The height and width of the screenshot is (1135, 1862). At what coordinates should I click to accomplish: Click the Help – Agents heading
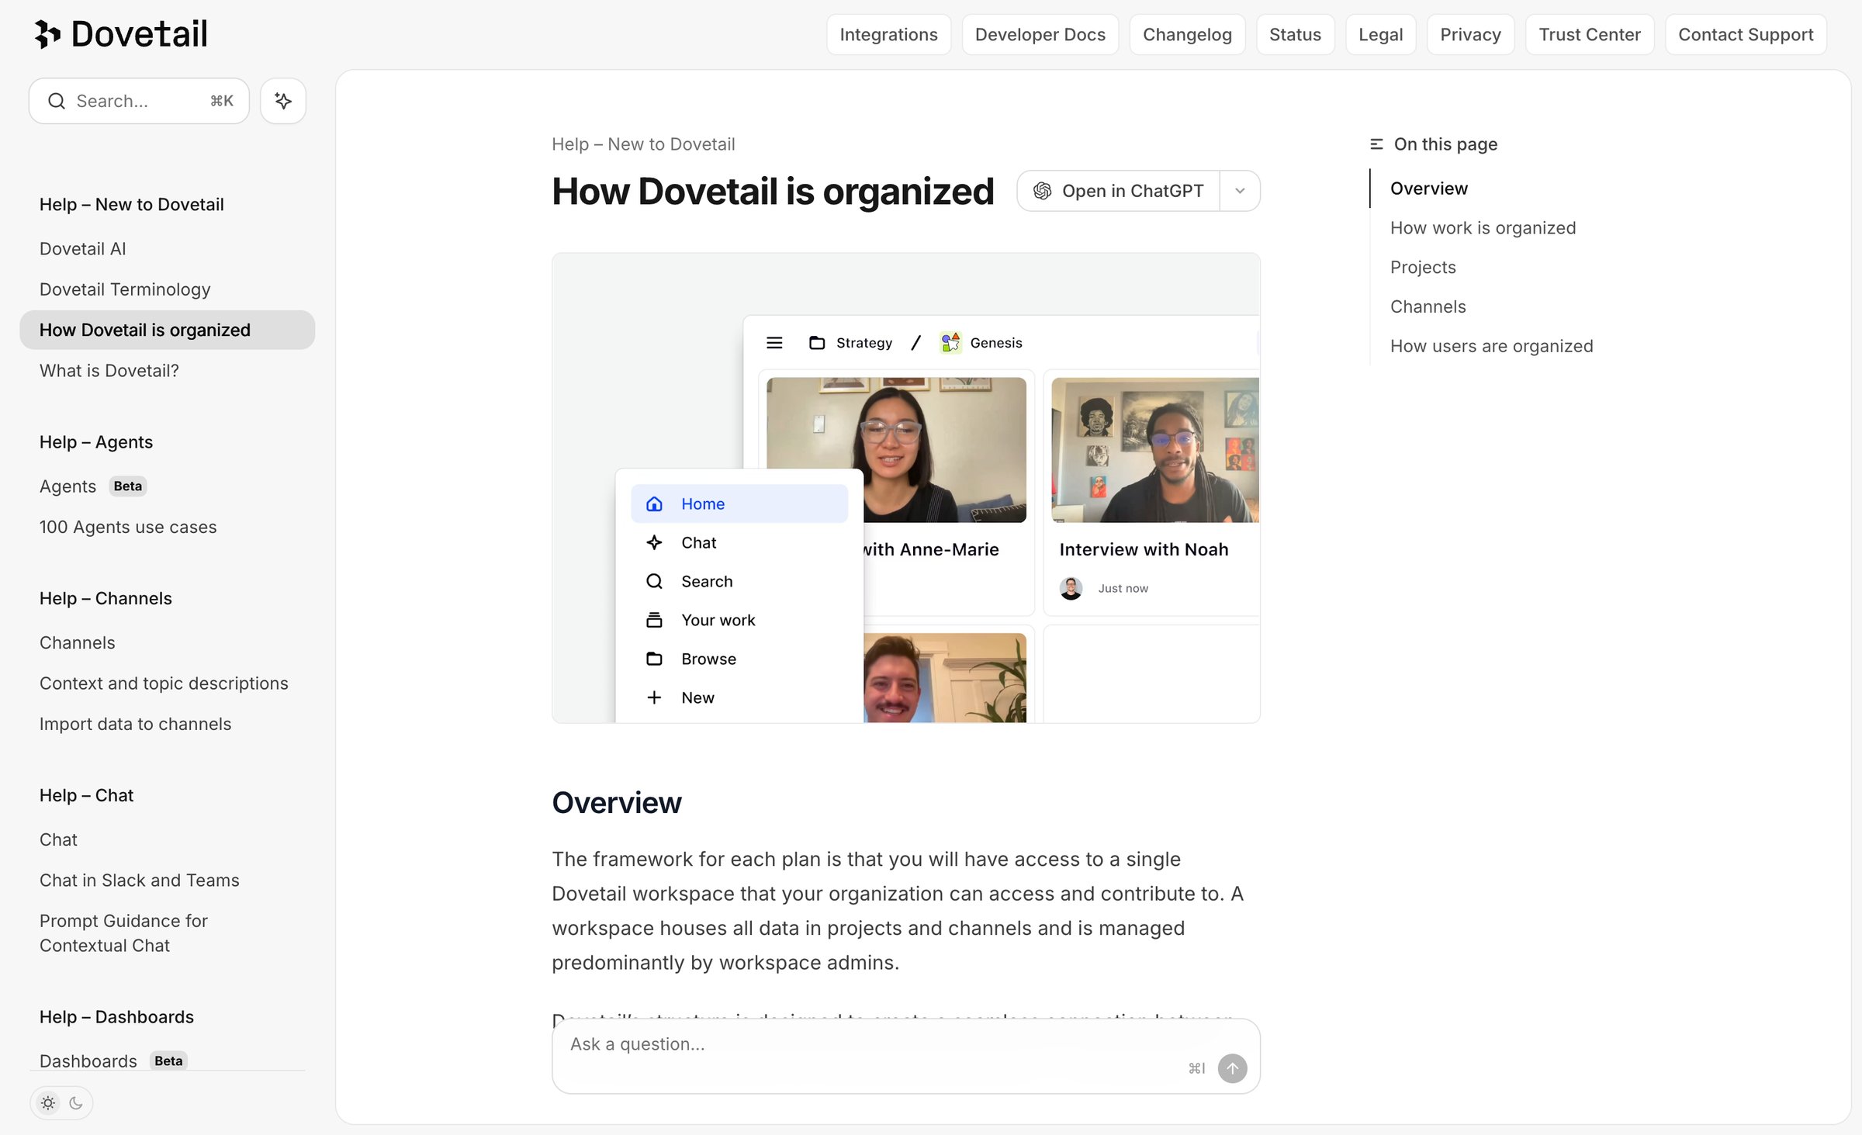96,442
